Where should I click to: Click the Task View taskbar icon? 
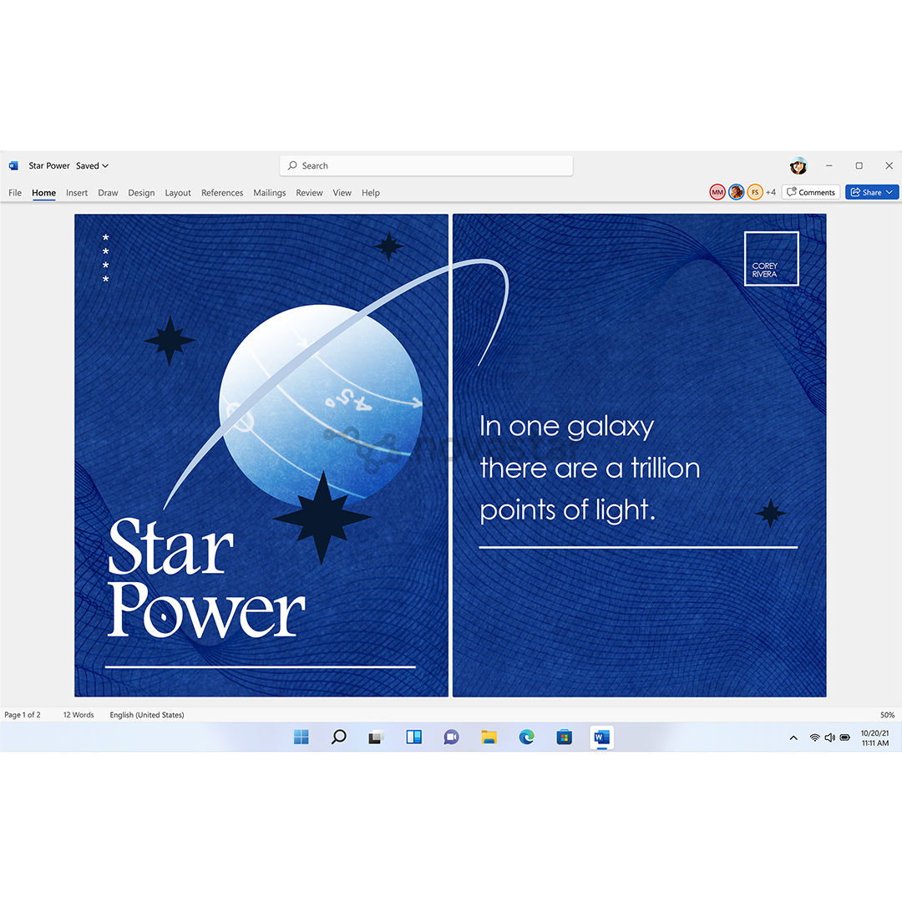(x=376, y=737)
